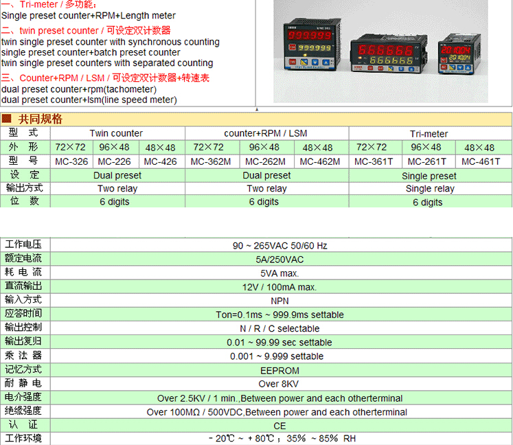Click the 90 ~ 265VAC 50/60 Hz value
This screenshot has width=513, height=445.
[x=280, y=245]
